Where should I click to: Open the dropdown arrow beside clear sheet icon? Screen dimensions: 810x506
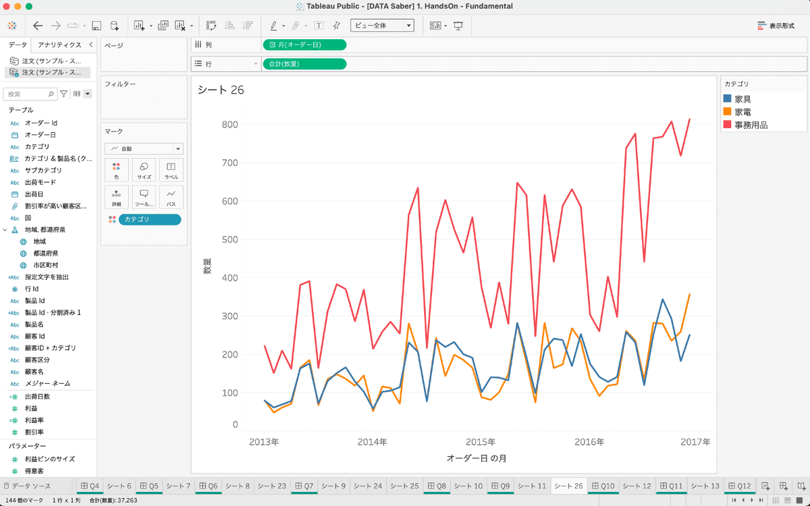pos(191,26)
